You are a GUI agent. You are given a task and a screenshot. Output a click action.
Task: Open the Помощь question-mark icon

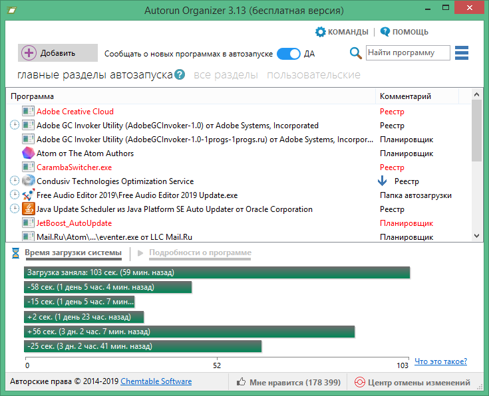click(385, 31)
